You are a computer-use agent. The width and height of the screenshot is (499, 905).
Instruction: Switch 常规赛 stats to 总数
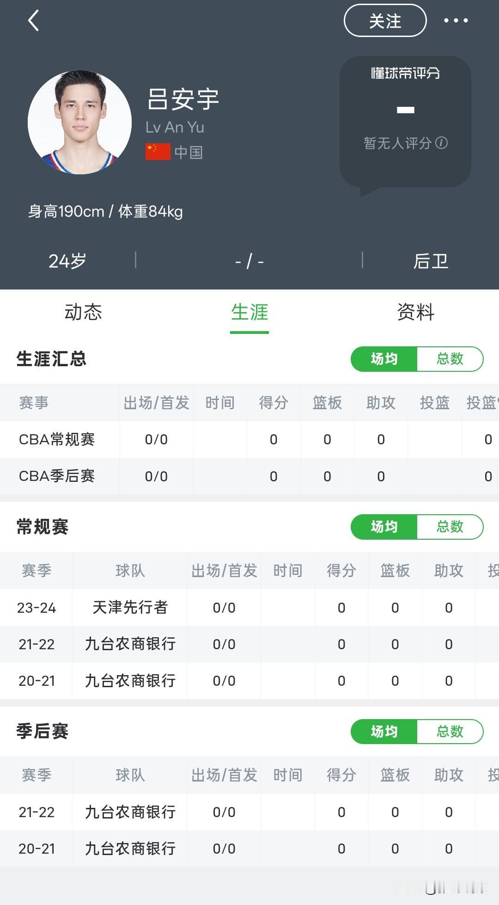point(450,527)
